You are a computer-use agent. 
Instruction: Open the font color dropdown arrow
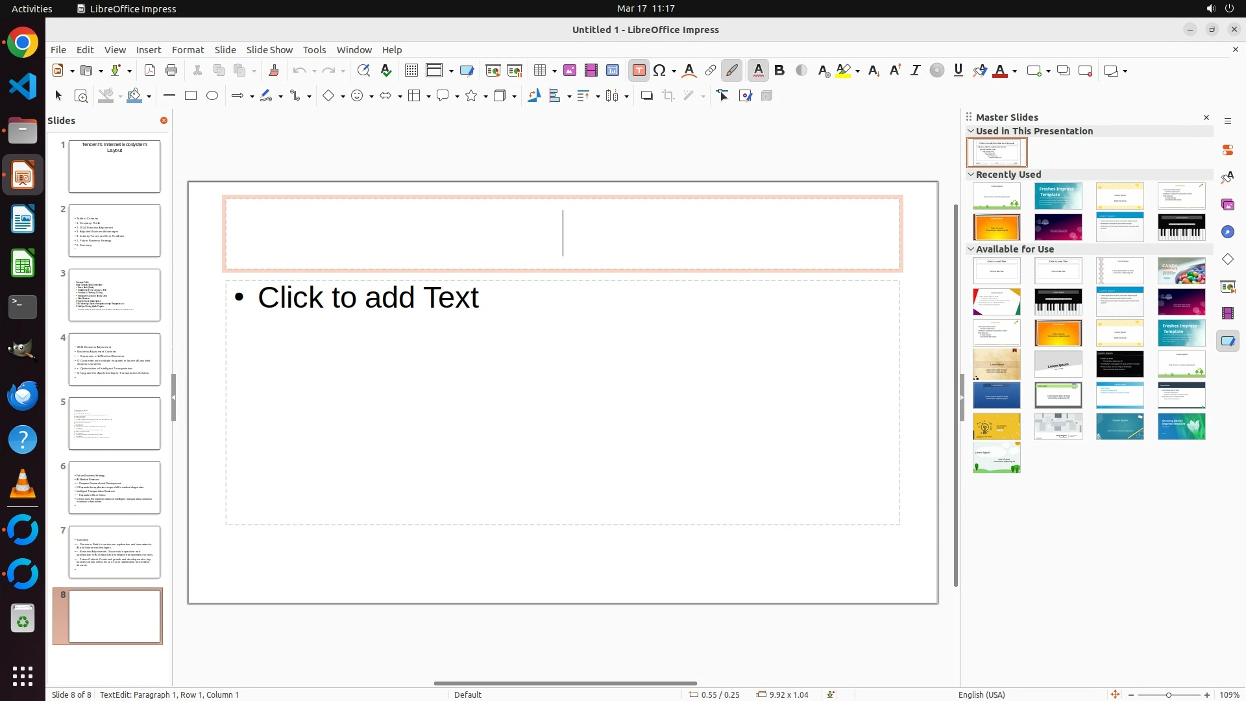tap(1014, 71)
